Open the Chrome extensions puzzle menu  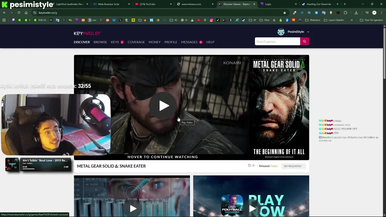click(346, 13)
